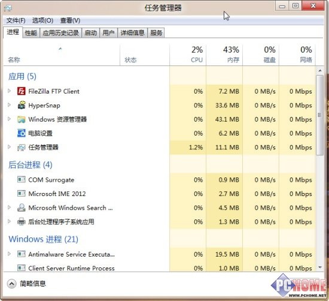
Task: Click the Microsoft IME 2012 icon
Action: coord(21,194)
